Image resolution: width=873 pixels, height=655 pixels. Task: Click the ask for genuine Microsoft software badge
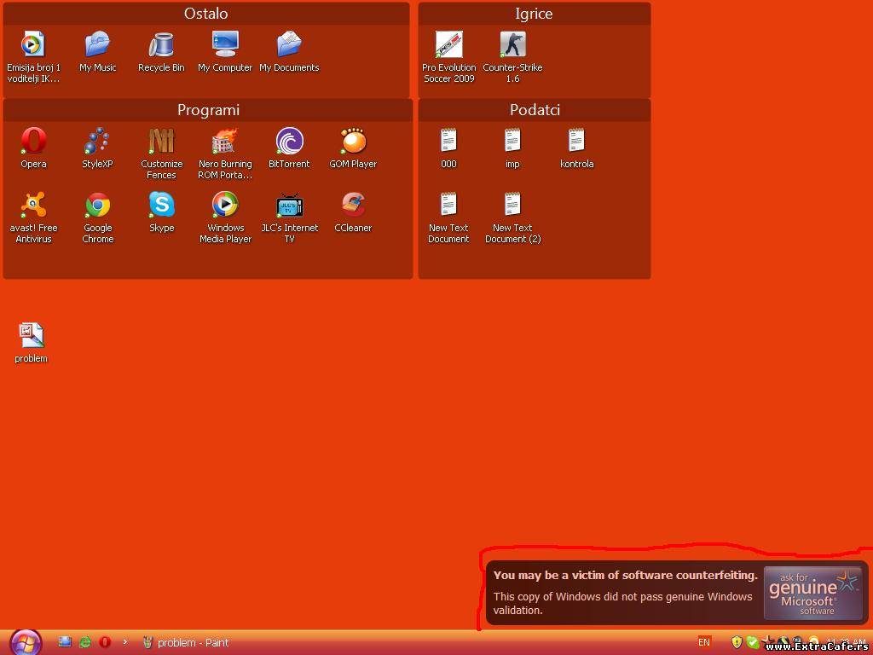click(x=812, y=594)
